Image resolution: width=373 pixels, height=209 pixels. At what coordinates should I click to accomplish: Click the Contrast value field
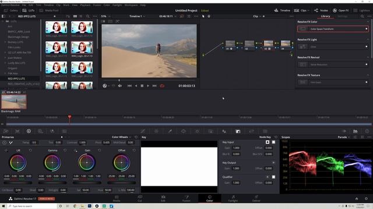[83, 142]
